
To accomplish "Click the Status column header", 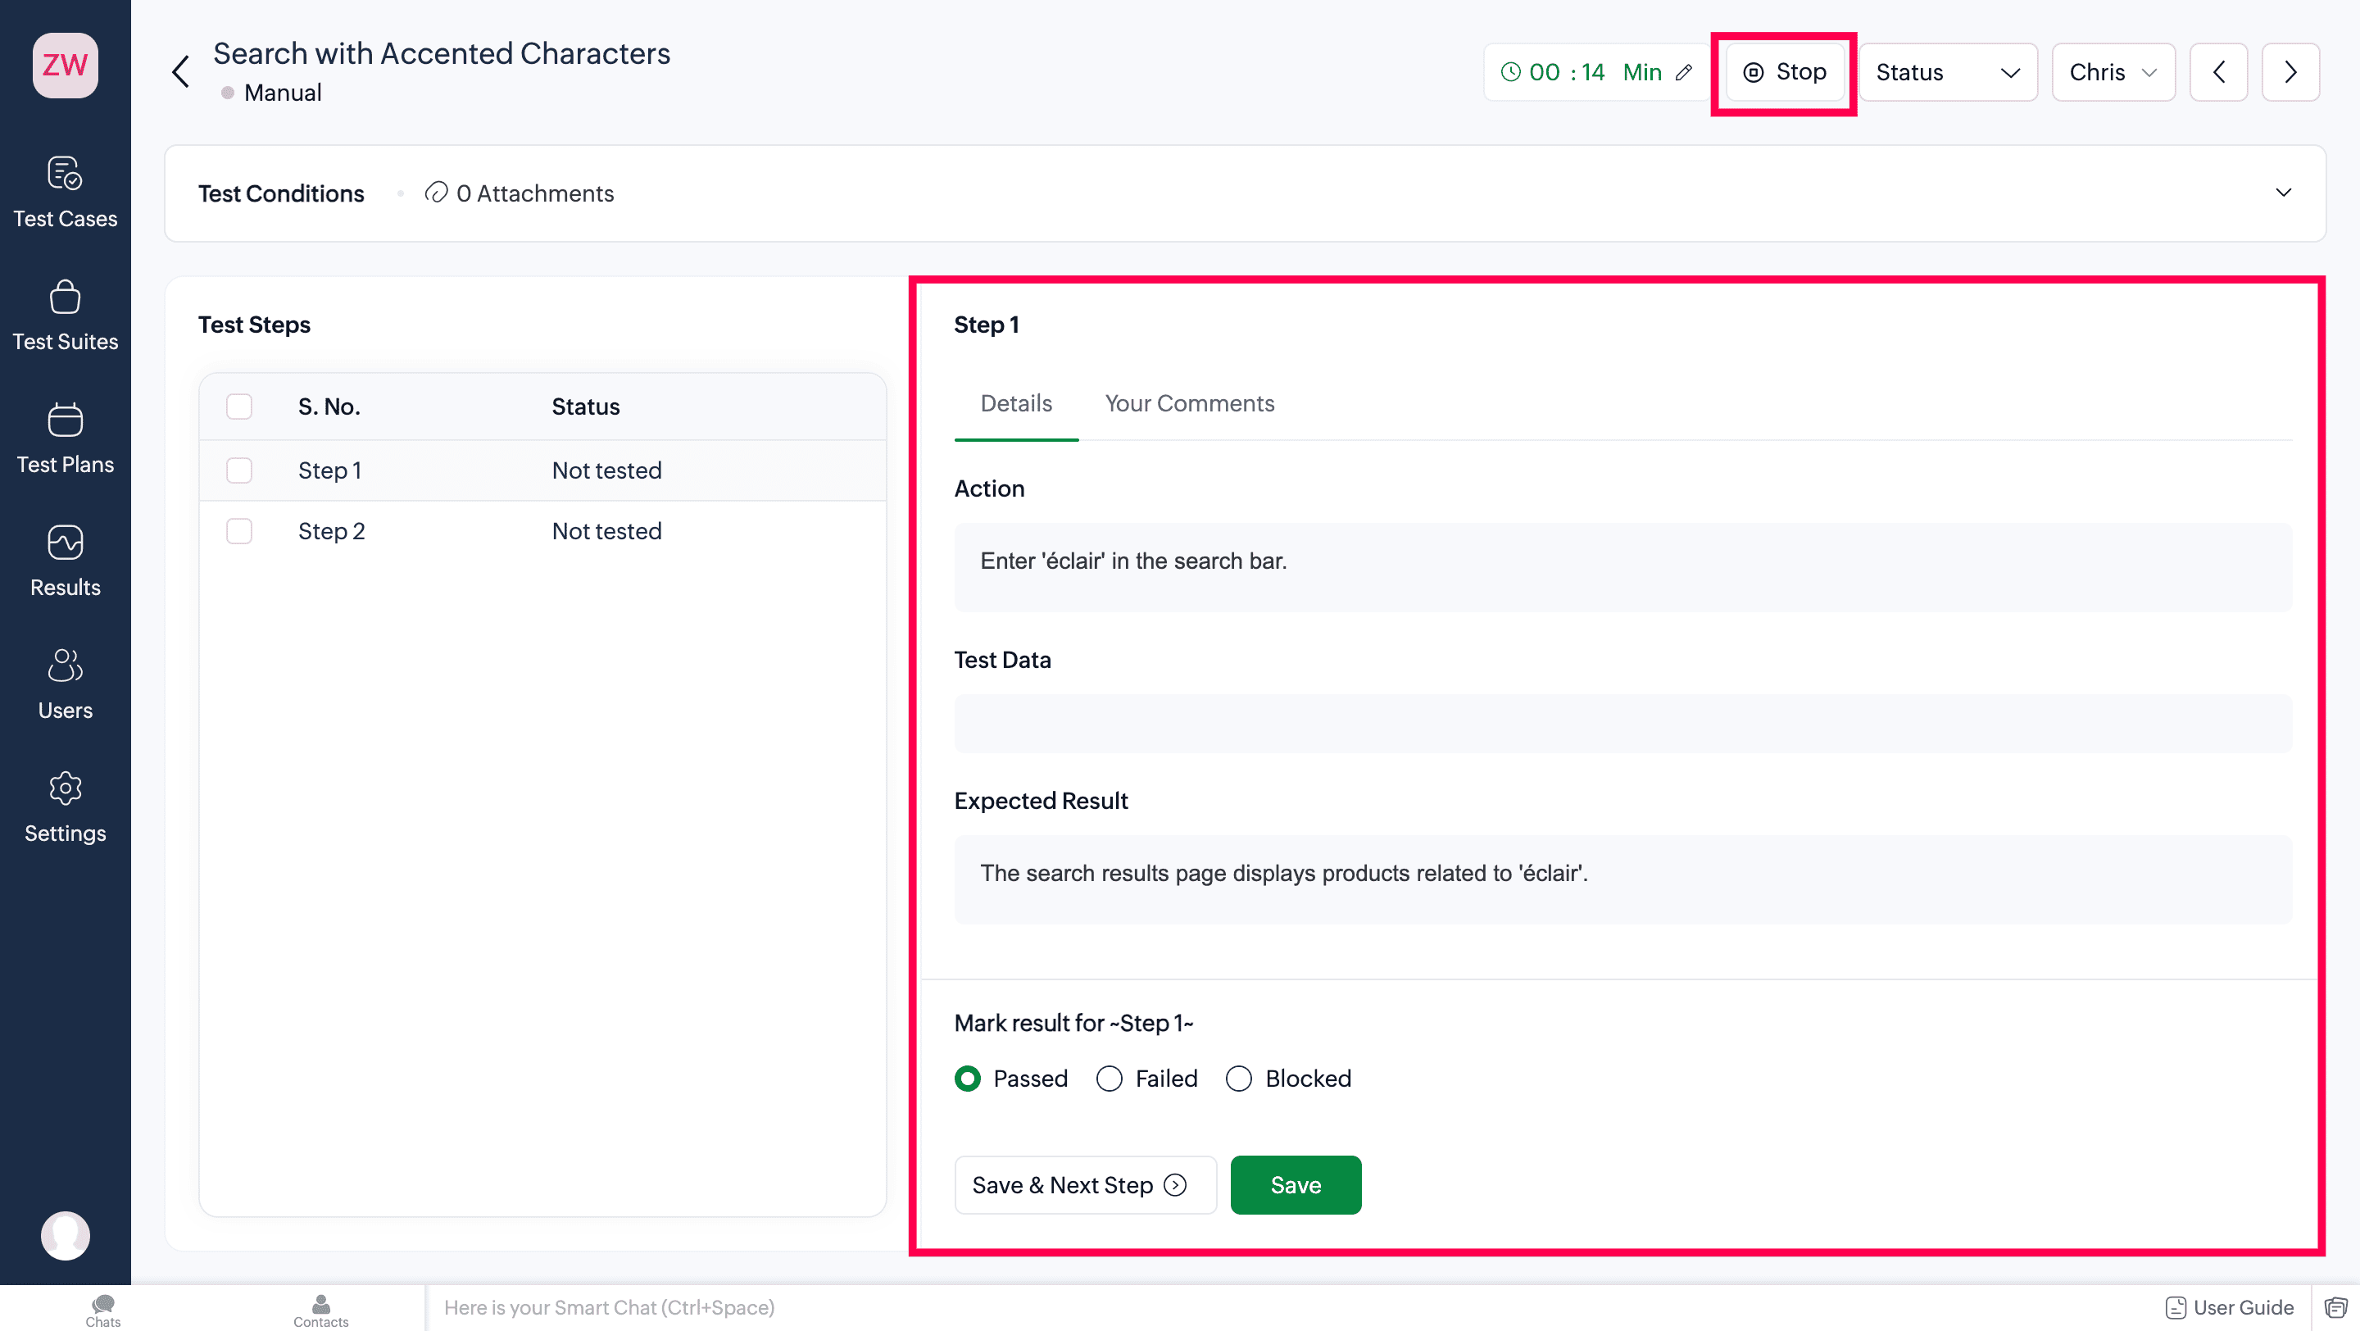I will point(585,406).
